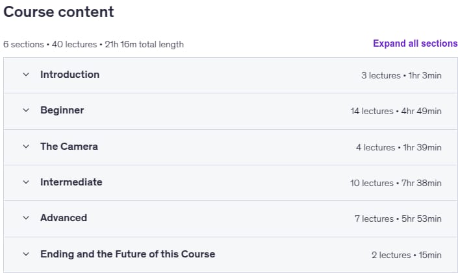Open the Advanced section title
This screenshot has height=273, width=458.
[x=64, y=218]
